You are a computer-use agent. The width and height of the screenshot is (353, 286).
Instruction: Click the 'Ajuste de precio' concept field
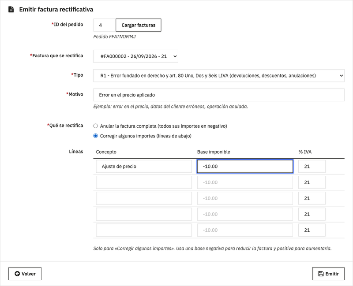click(144, 167)
